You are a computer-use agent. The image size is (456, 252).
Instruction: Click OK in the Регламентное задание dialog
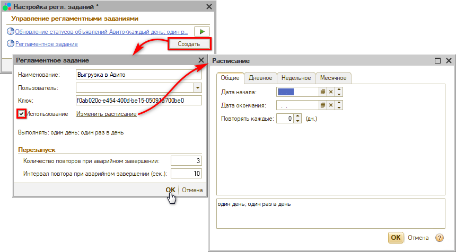click(x=170, y=190)
